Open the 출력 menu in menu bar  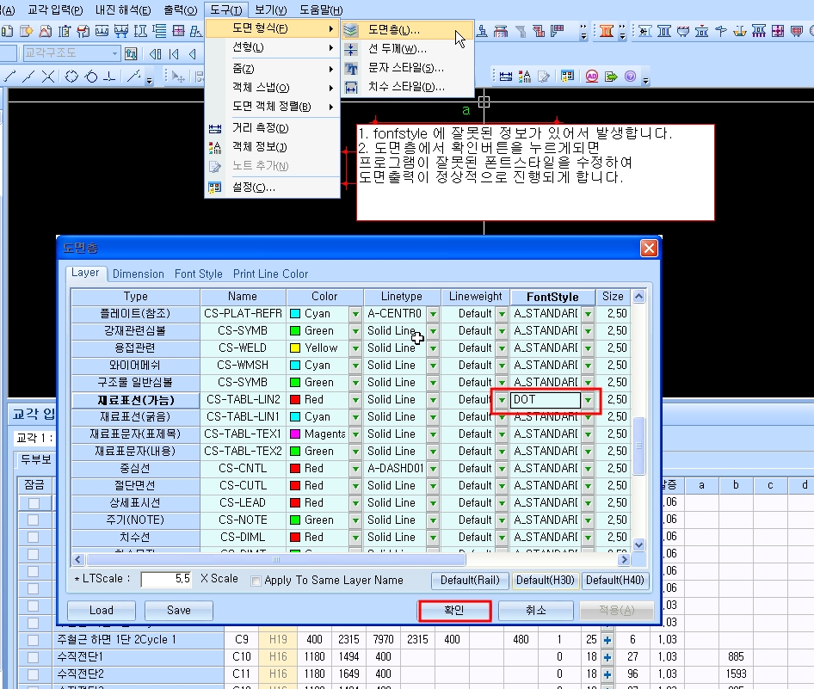[x=180, y=9]
